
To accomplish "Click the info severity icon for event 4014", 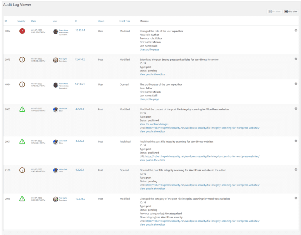I will pyautogui.click(x=22, y=84).
